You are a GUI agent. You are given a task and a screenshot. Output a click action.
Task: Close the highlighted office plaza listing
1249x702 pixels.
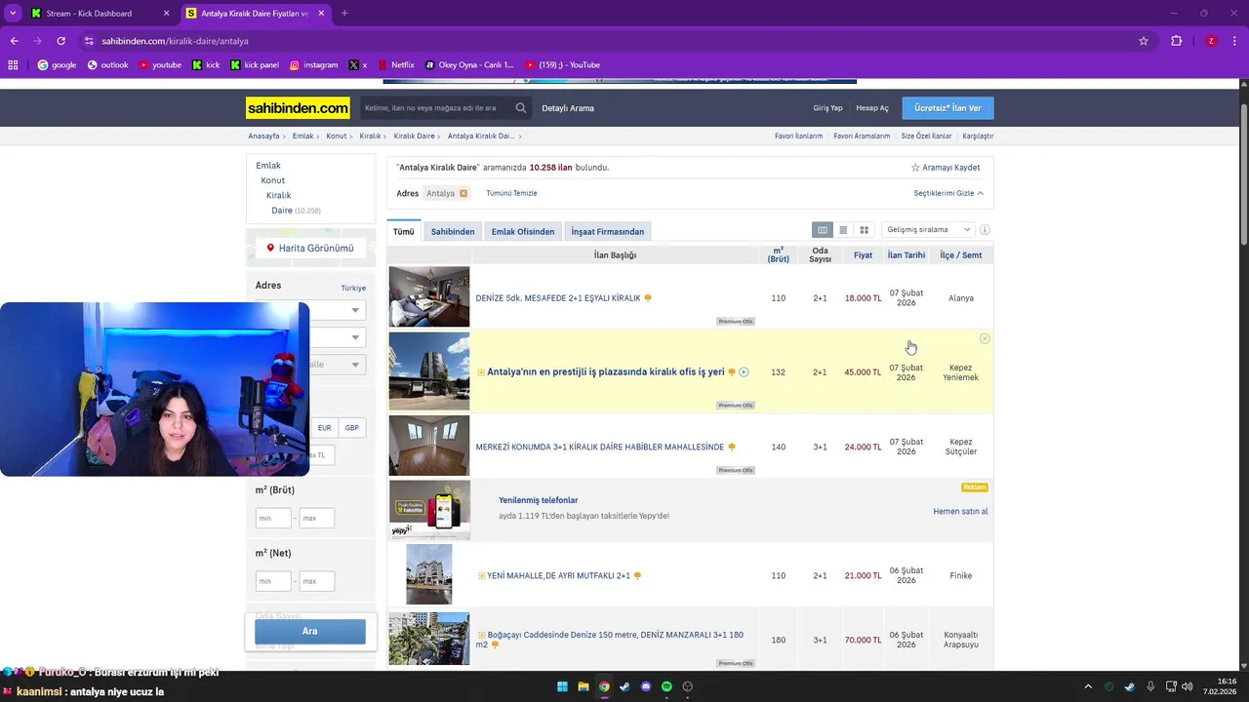[985, 338]
